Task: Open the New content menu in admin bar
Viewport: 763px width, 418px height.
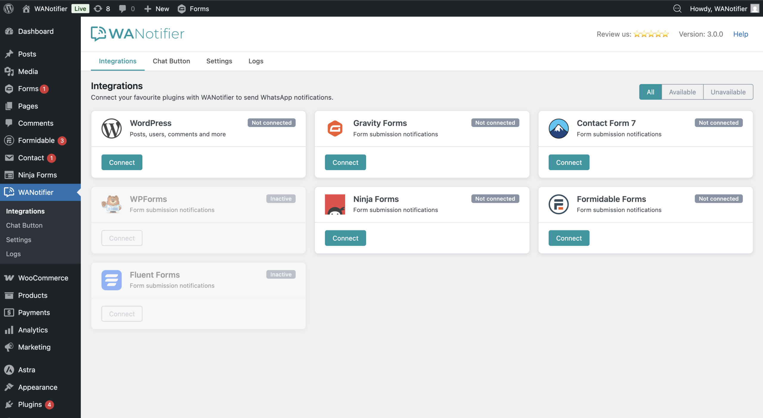Action: pyautogui.click(x=157, y=9)
